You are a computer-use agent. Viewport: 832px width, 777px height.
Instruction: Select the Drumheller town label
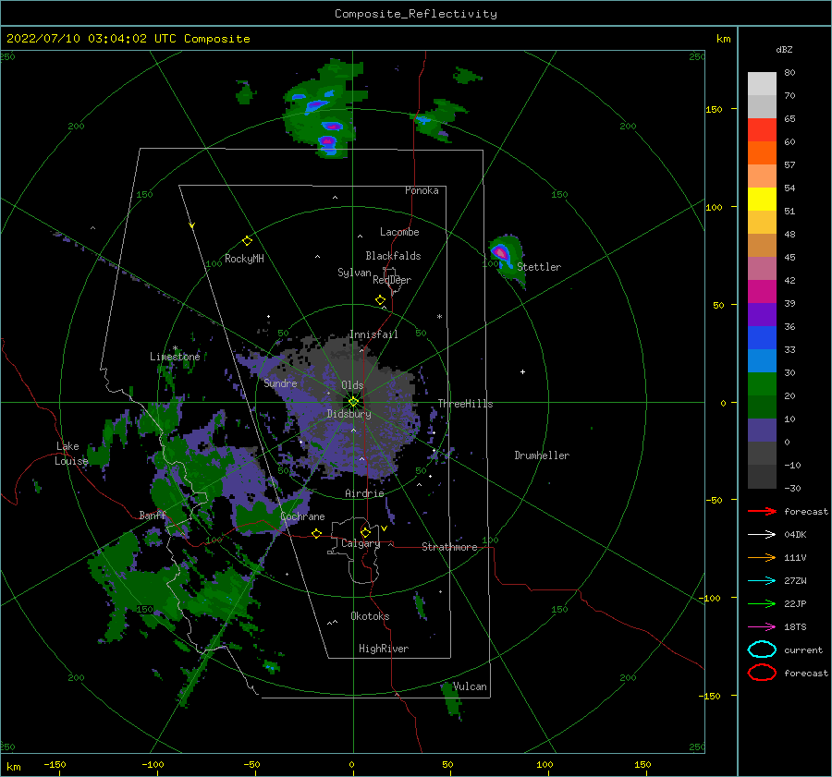542,455
